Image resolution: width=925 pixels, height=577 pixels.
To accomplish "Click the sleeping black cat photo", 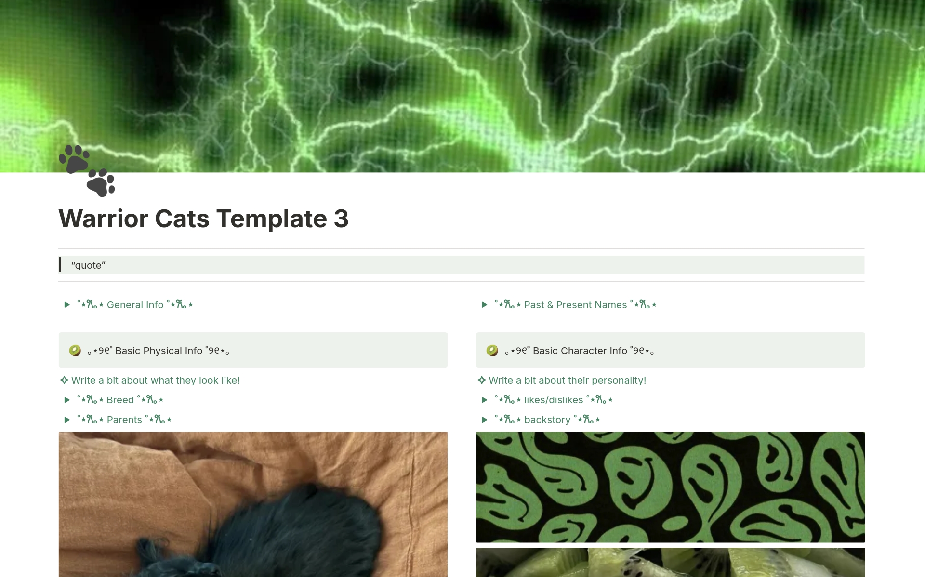I will coord(253,504).
